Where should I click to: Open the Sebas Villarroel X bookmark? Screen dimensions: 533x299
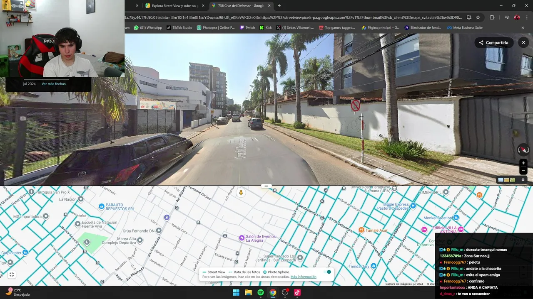296,28
